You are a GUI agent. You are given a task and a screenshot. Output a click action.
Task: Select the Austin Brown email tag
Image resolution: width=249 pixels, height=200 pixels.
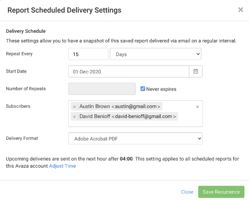(120, 106)
